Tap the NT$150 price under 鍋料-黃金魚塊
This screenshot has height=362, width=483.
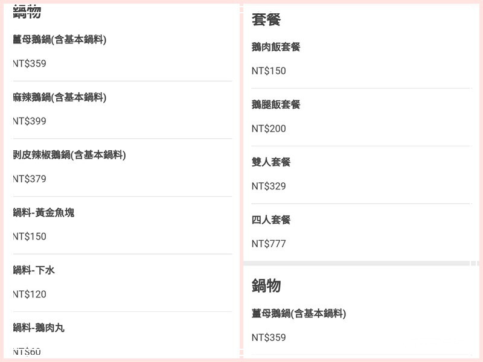coord(30,237)
